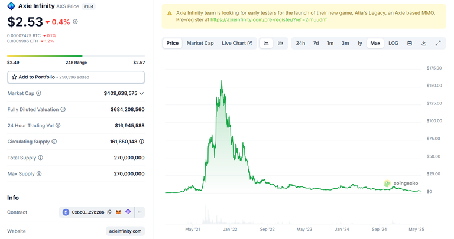Image resolution: width=454 pixels, height=239 pixels.
Task: Click the volume mini chart below the price chart
Action: tap(293, 215)
